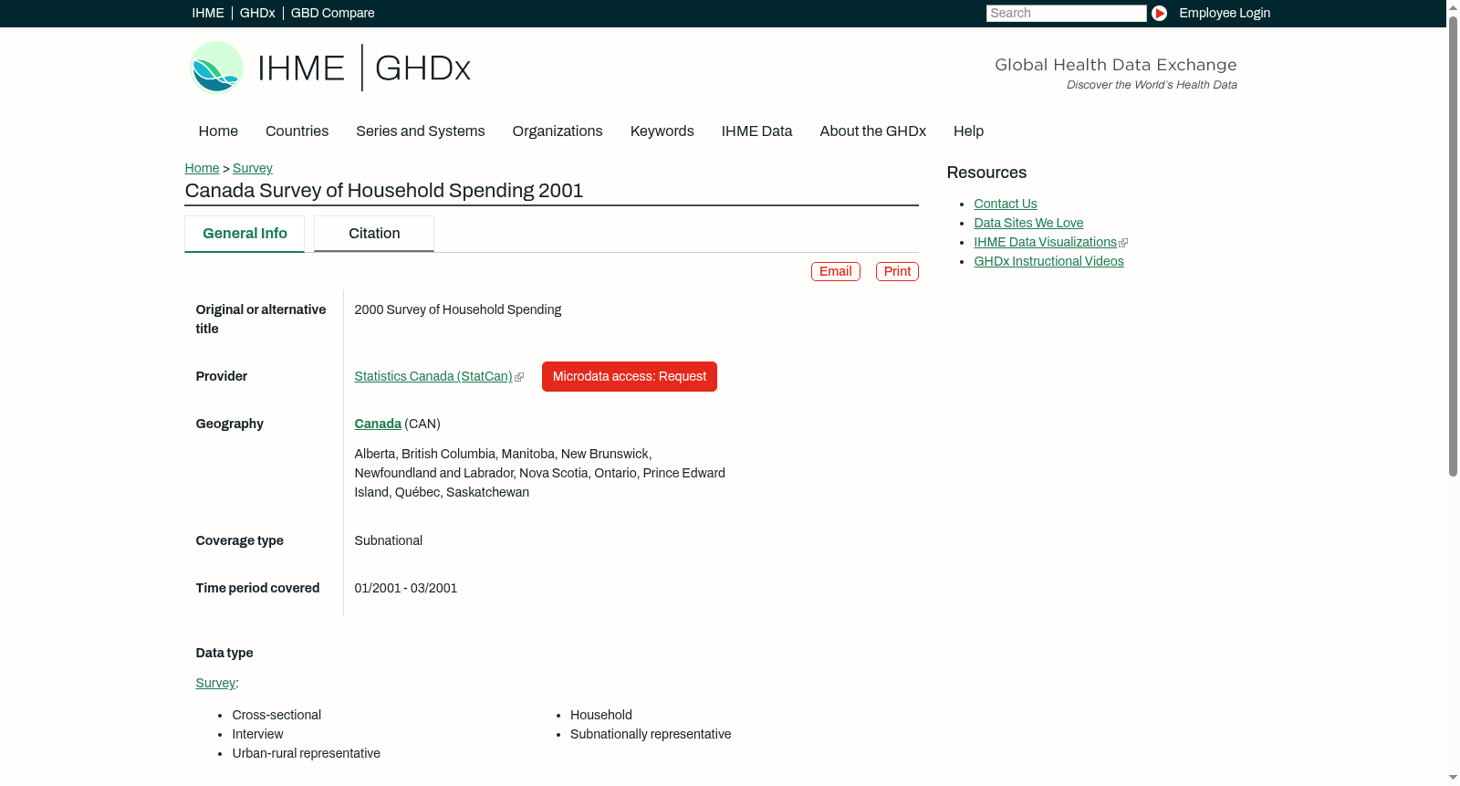Open the Organizations menu
This screenshot has height=786, width=1460.
click(558, 131)
